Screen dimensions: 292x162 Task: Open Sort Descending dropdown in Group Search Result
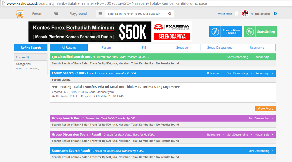tap(261, 118)
